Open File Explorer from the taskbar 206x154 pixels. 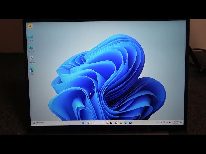(x=121, y=123)
